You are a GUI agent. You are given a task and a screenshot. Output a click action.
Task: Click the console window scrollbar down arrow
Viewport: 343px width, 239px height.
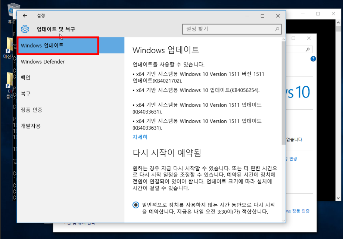point(338,198)
